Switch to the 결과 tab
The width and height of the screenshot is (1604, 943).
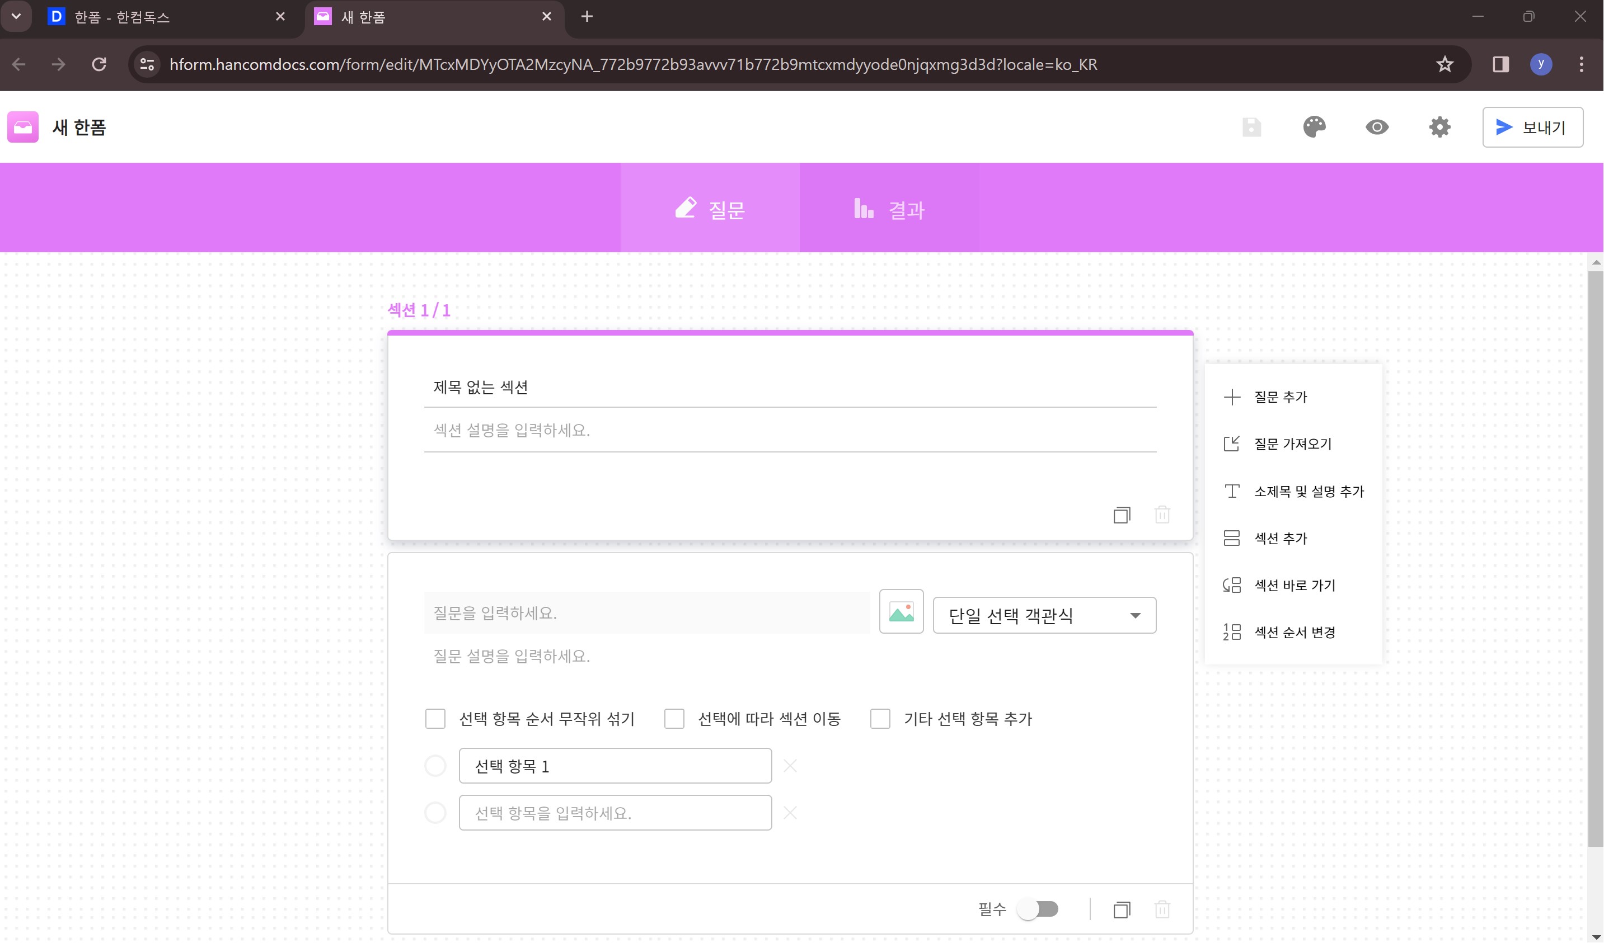click(889, 209)
